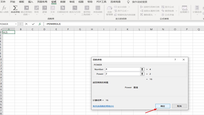Click the fx icon in formula bar
The width and height of the screenshot is (204, 115).
40,24
